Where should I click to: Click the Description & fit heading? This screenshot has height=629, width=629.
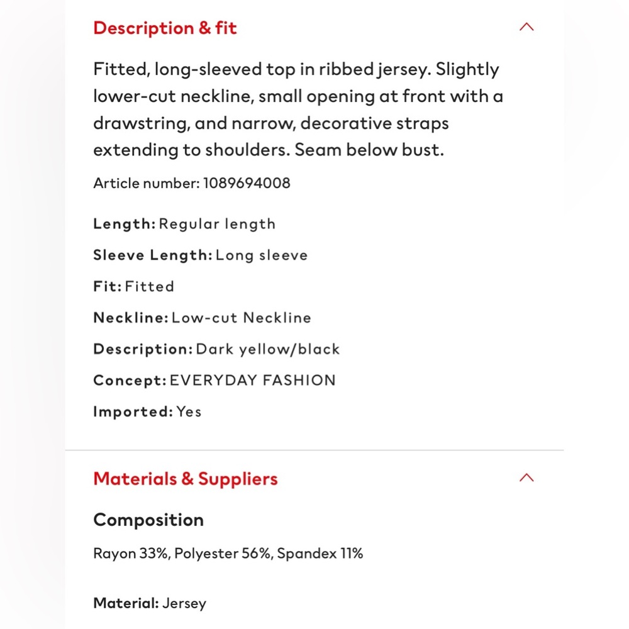tap(165, 28)
